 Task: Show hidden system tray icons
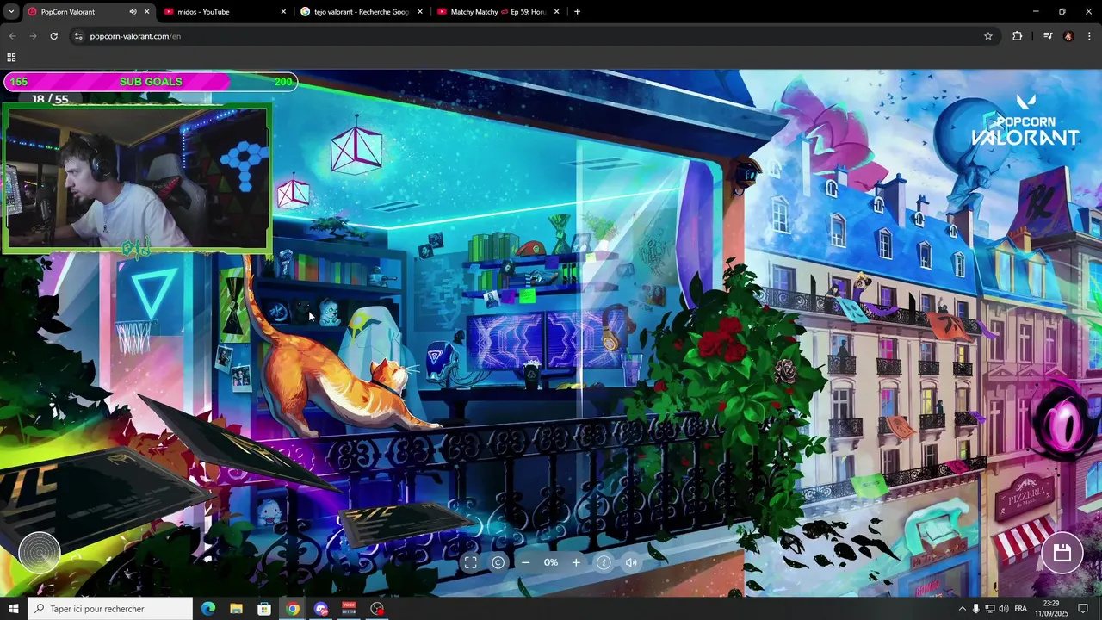(x=962, y=609)
